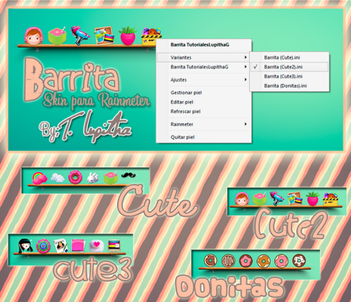Open the green cube drink icon on top shelf
The image size is (351, 302).
click(57, 36)
